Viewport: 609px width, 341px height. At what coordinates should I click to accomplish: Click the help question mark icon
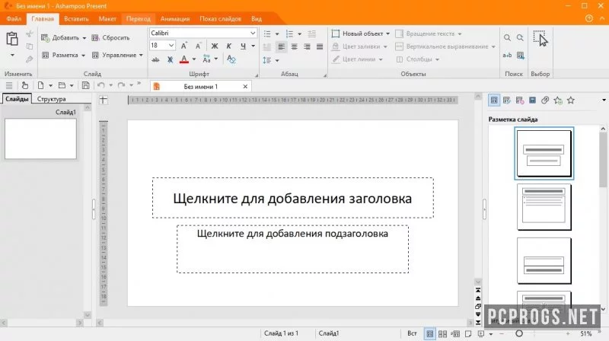coord(589,18)
